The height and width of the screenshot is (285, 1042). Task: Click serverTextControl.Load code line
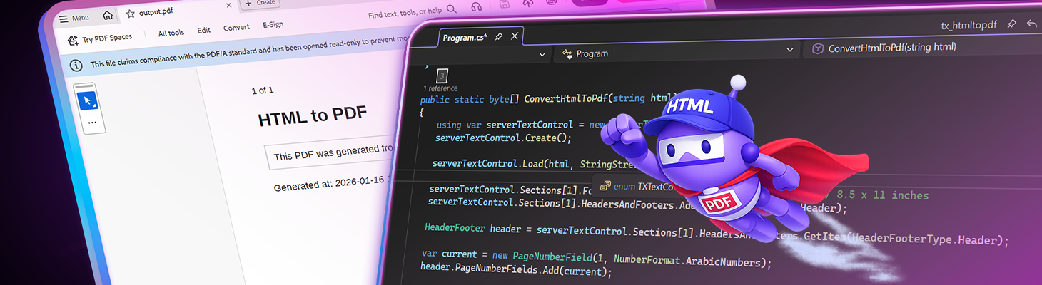tap(533, 164)
